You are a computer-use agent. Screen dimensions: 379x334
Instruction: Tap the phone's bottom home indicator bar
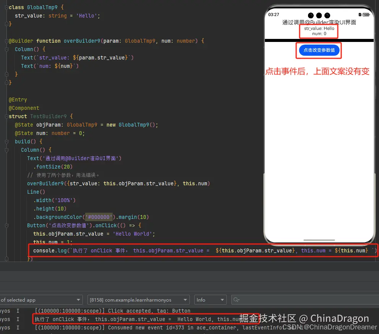[x=319, y=240]
